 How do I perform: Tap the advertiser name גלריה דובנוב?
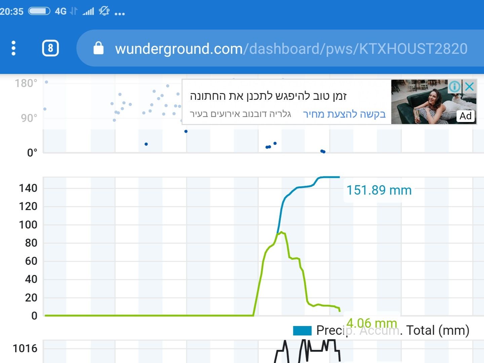click(x=240, y=114)
